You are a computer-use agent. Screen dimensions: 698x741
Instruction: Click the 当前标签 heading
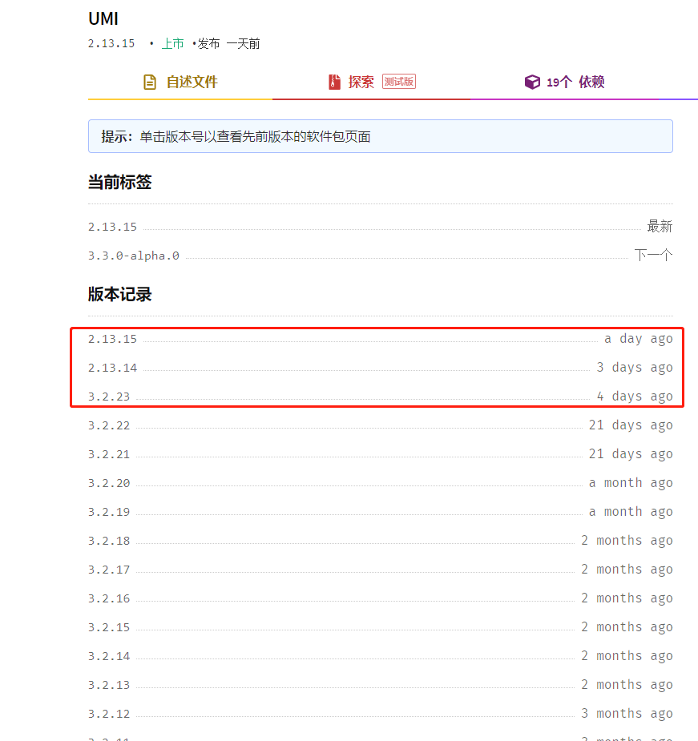[x=119, y=183]
